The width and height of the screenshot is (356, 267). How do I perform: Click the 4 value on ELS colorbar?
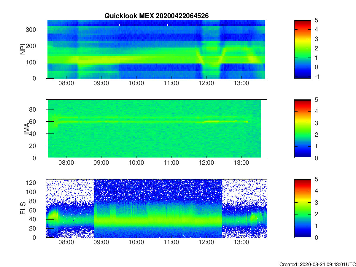pyautogui.click(x=317, y=191)
